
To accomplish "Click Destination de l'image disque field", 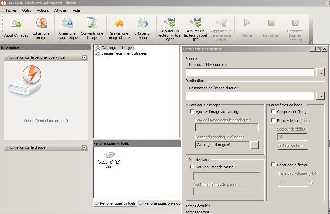I will (250, 95).
